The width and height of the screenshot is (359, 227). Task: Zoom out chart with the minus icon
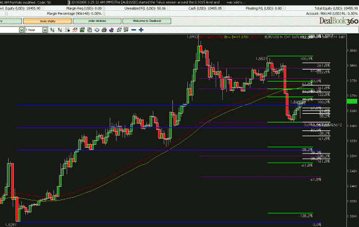click(134, 30)
